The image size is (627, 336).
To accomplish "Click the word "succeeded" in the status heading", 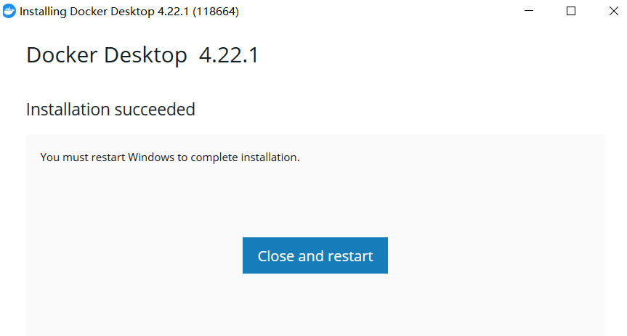I will pyautogui.click(x=155, y=110).
